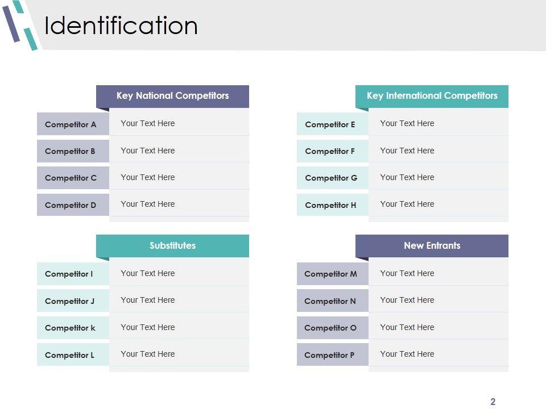Image resolution: width=546 pixels, height=409 pixels.
Task: Click the text placeholder beside Competitor J
Action: (x=148, y=300)
